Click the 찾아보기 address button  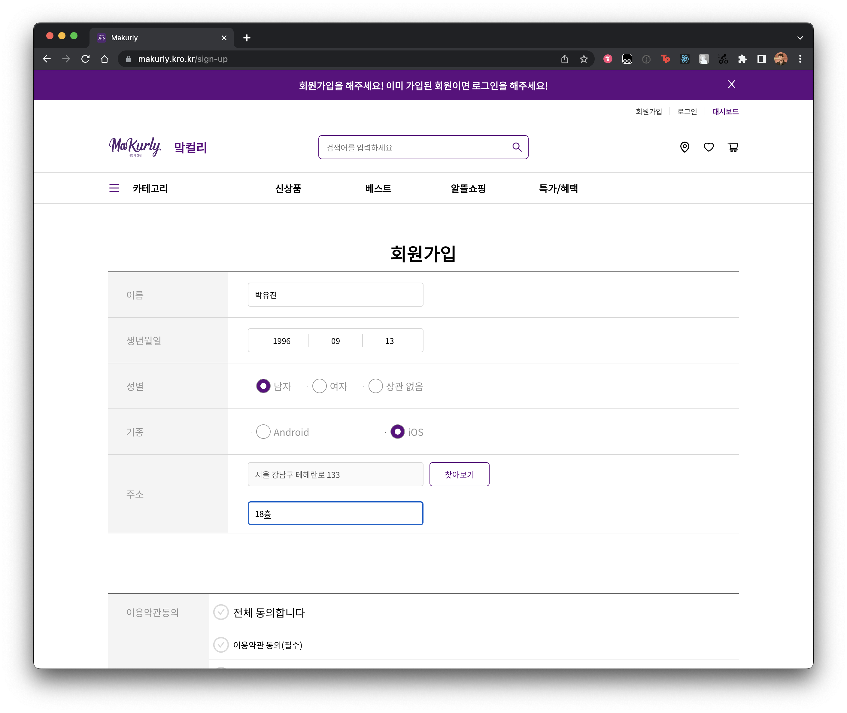[459, 474]
